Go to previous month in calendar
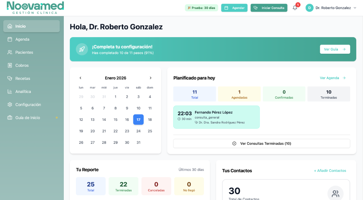The image size is (363, 200). [80, 78]
